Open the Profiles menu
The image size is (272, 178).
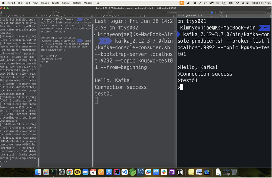tap(65, 3)
